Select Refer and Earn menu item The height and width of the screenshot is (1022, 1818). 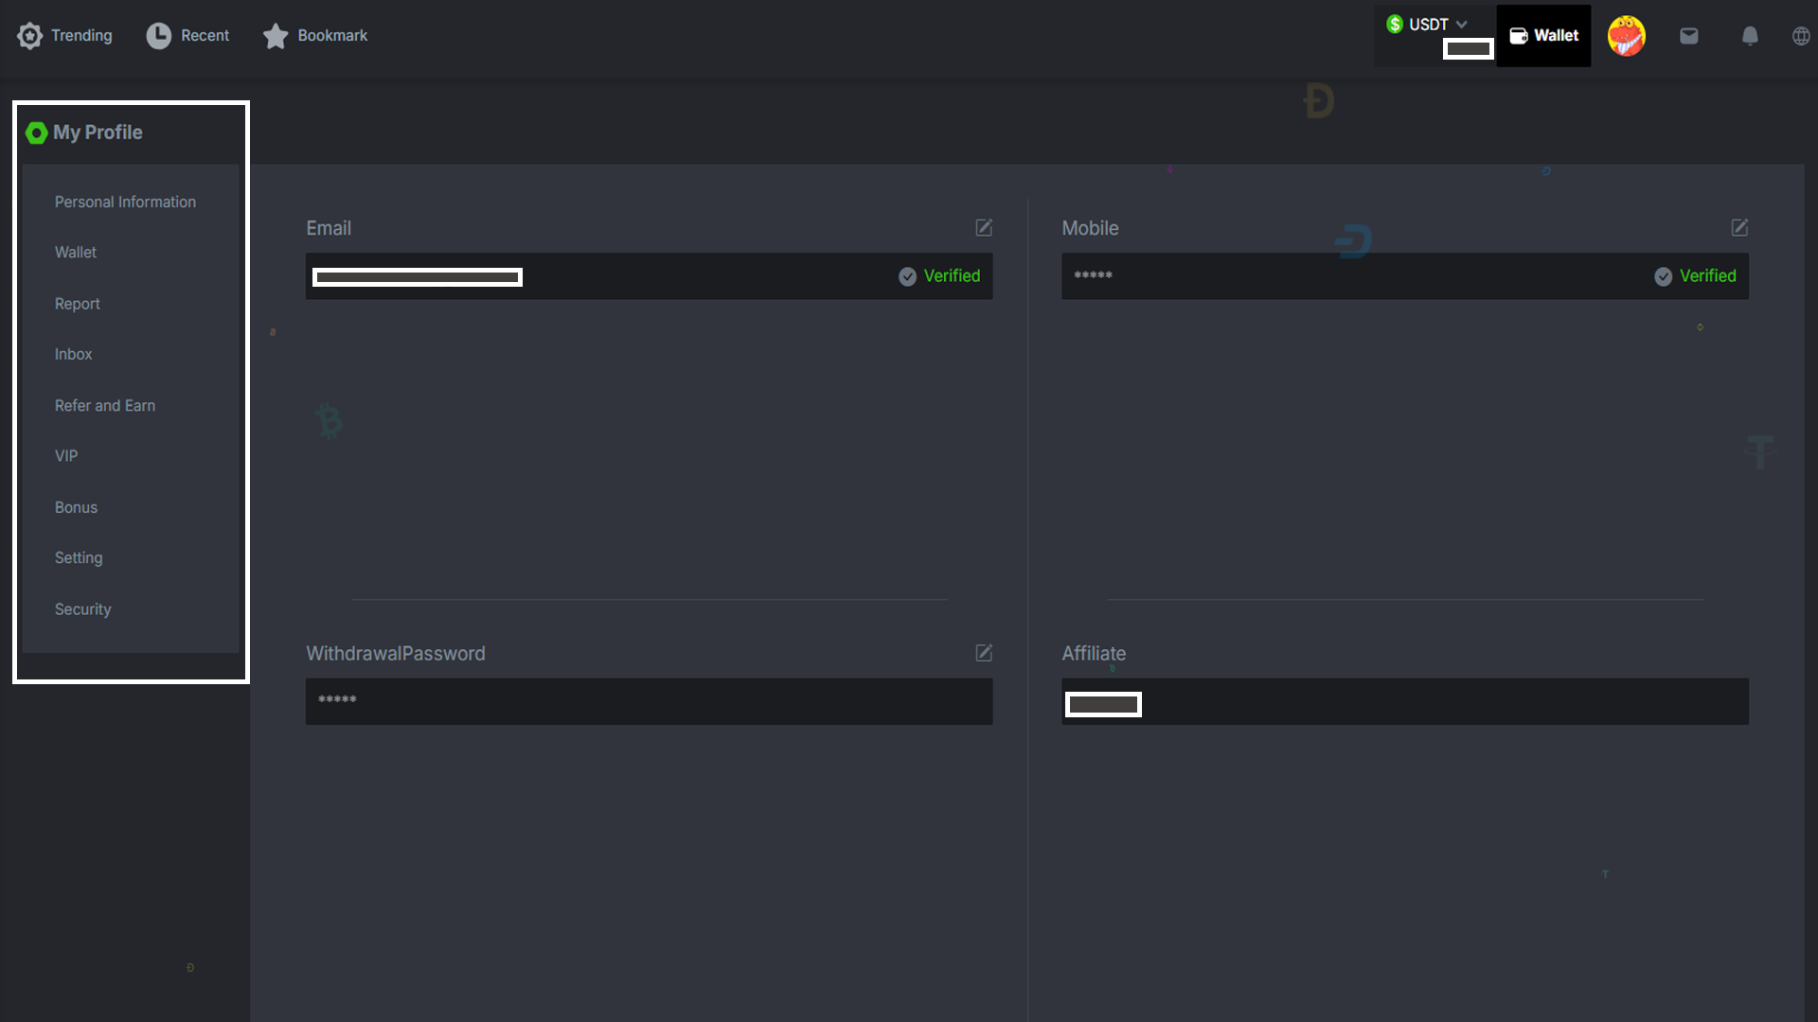tap(105, 405)
